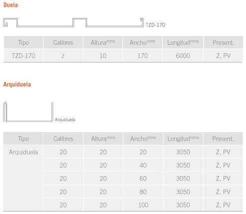246x214 pixels.
Task: Click the Tipo header in the Duela table
Action: coord(23,42)
